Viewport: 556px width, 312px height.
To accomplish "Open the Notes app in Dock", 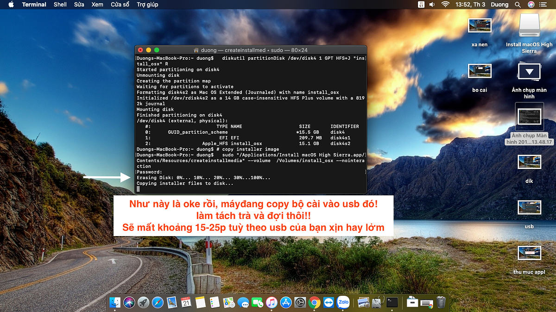I will pyautogui.click(x=200, y=302).
